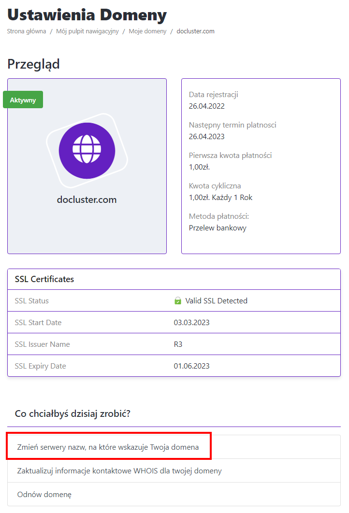Open Zmień serwery nazw option
Viewport: 349px width, 513px height.
tap(108, 447)
